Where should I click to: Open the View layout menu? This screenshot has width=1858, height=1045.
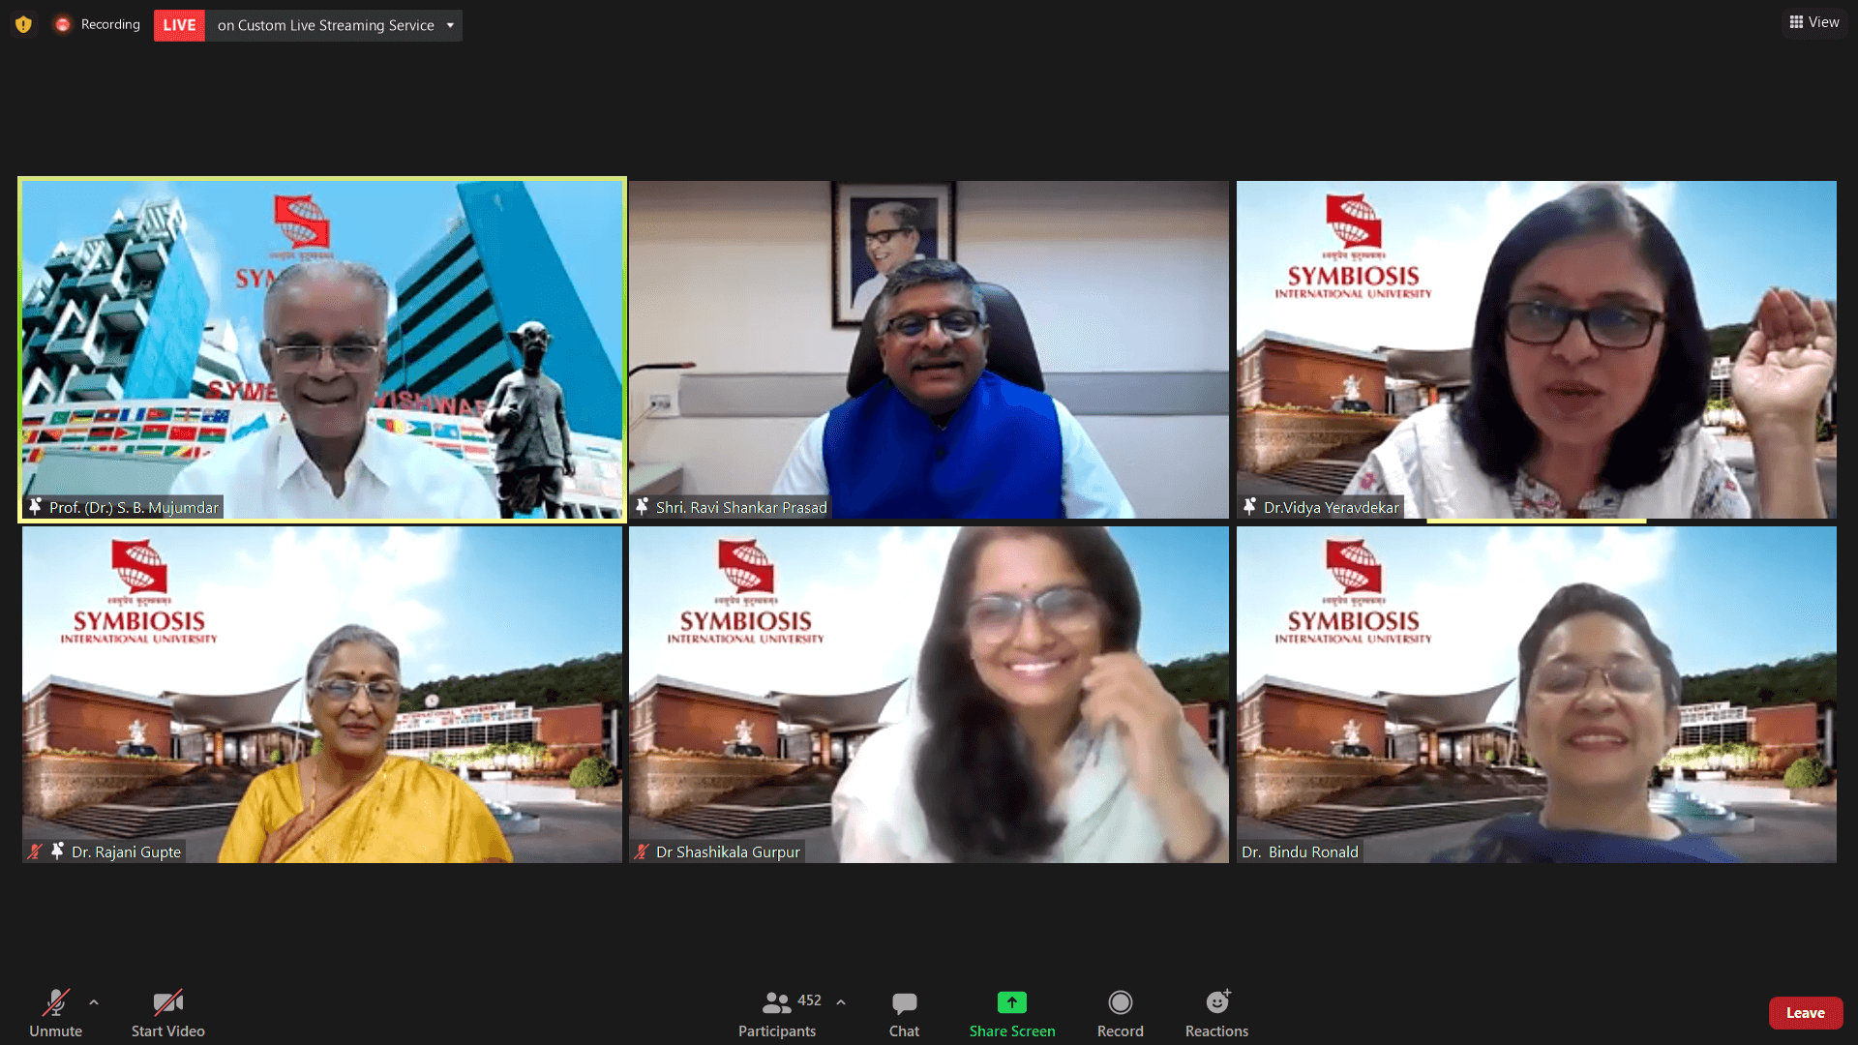point(1814,22)
